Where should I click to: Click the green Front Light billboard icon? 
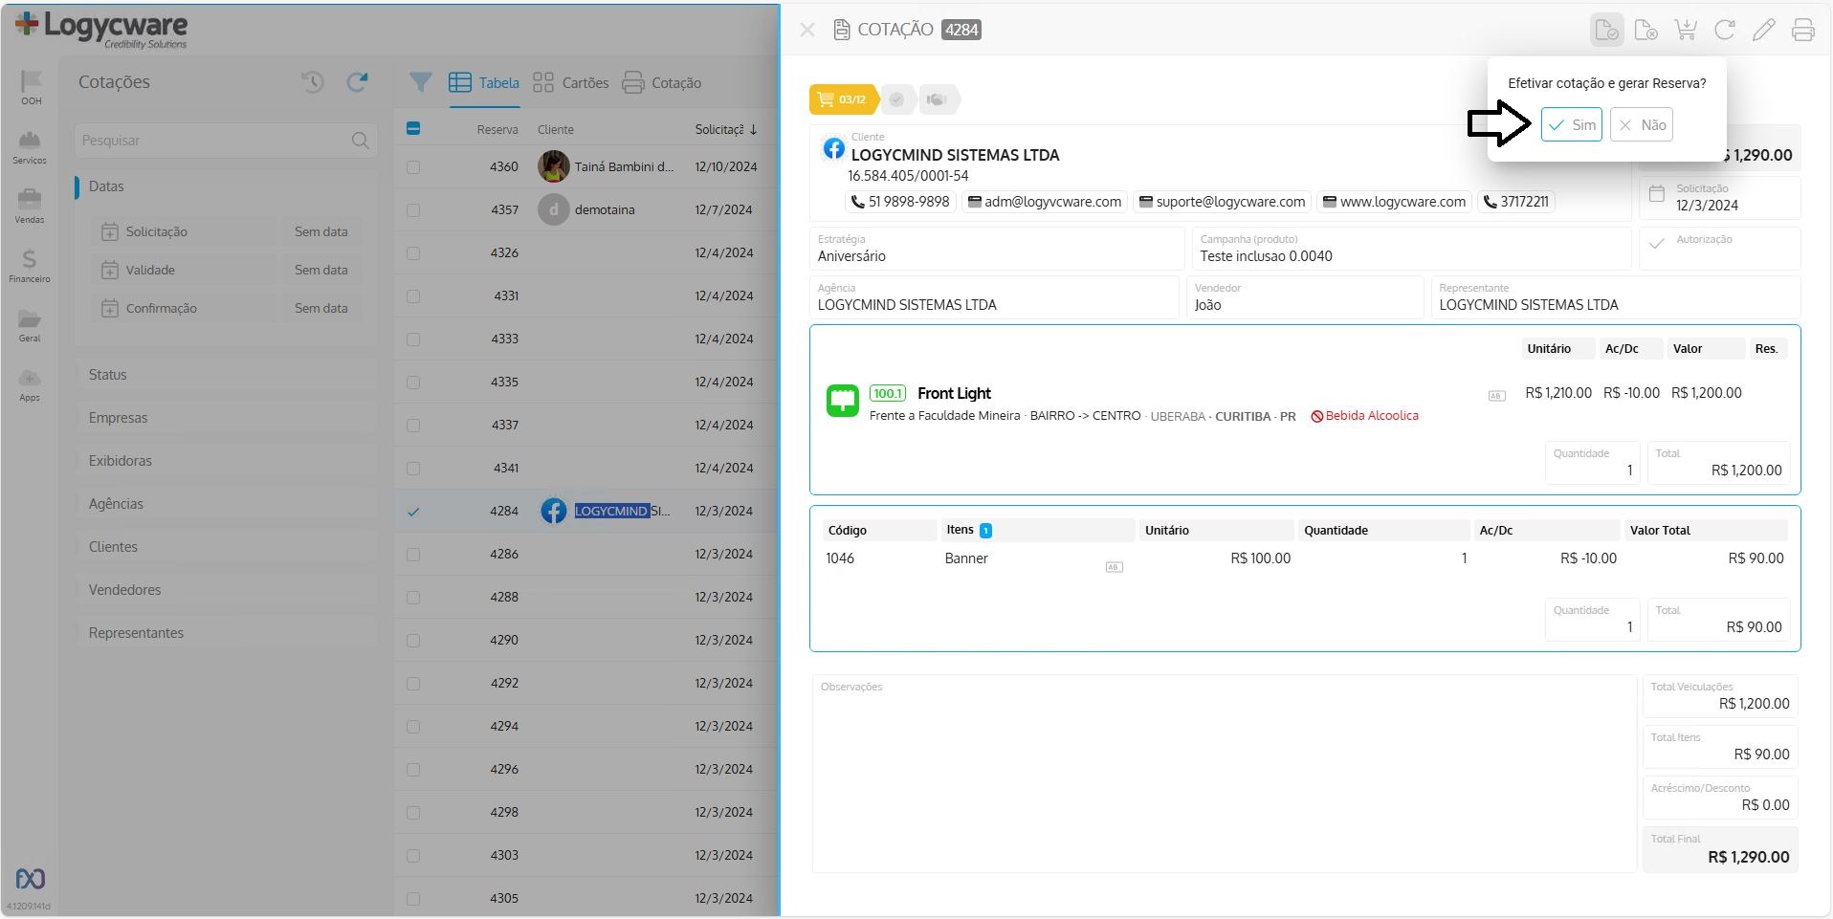843,401
